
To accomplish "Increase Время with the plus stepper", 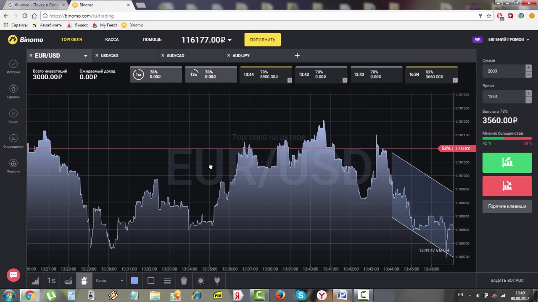I will click(x=528, y=93).
